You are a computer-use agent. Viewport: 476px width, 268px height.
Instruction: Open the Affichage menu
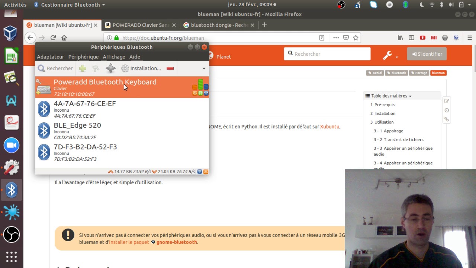pos(114,57)
